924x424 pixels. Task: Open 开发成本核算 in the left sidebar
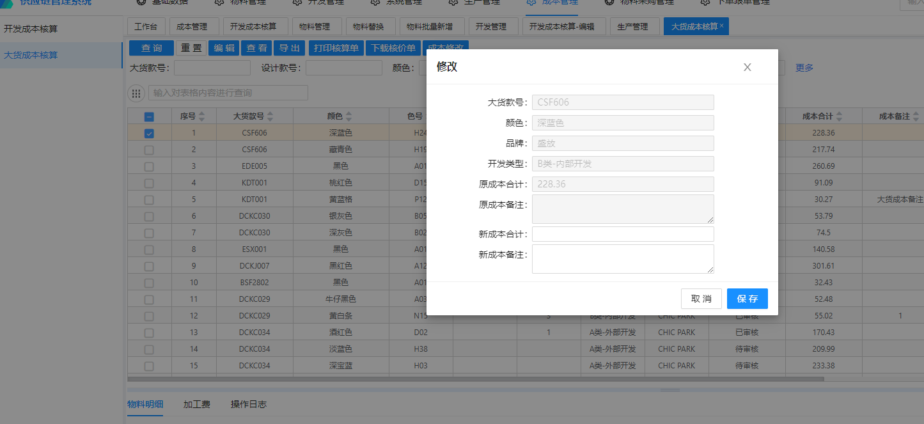coord(31,29)
